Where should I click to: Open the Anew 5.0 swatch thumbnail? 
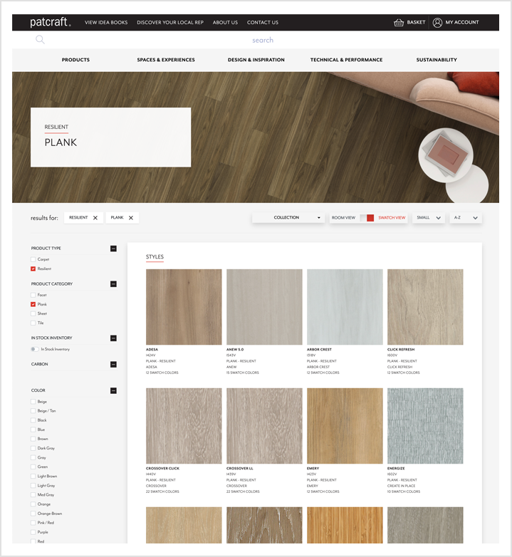264,307
